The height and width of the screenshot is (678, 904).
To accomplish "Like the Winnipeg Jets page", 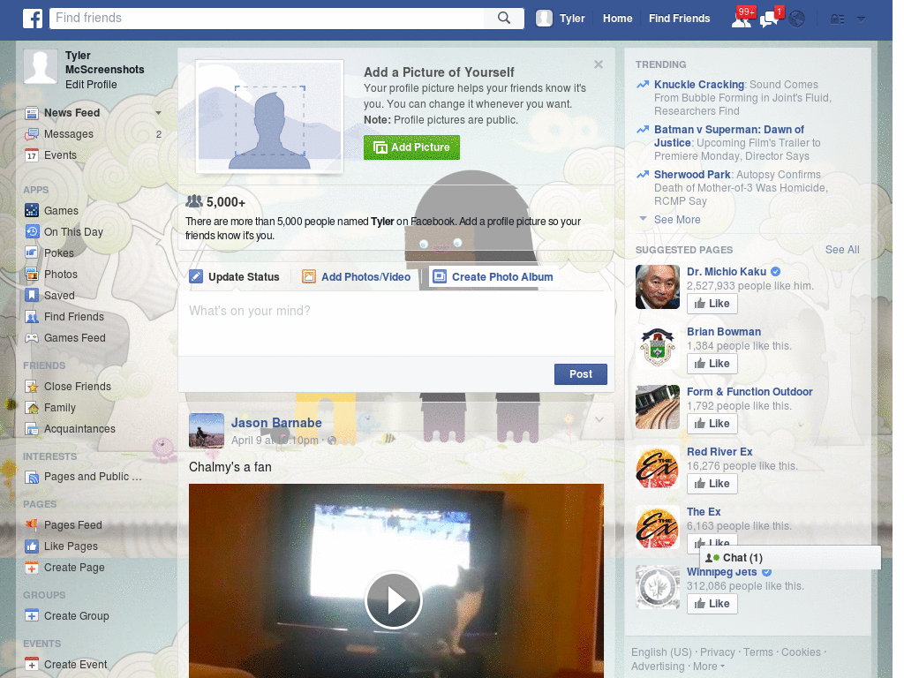I will pyautogui.click(x=712, y=604).
